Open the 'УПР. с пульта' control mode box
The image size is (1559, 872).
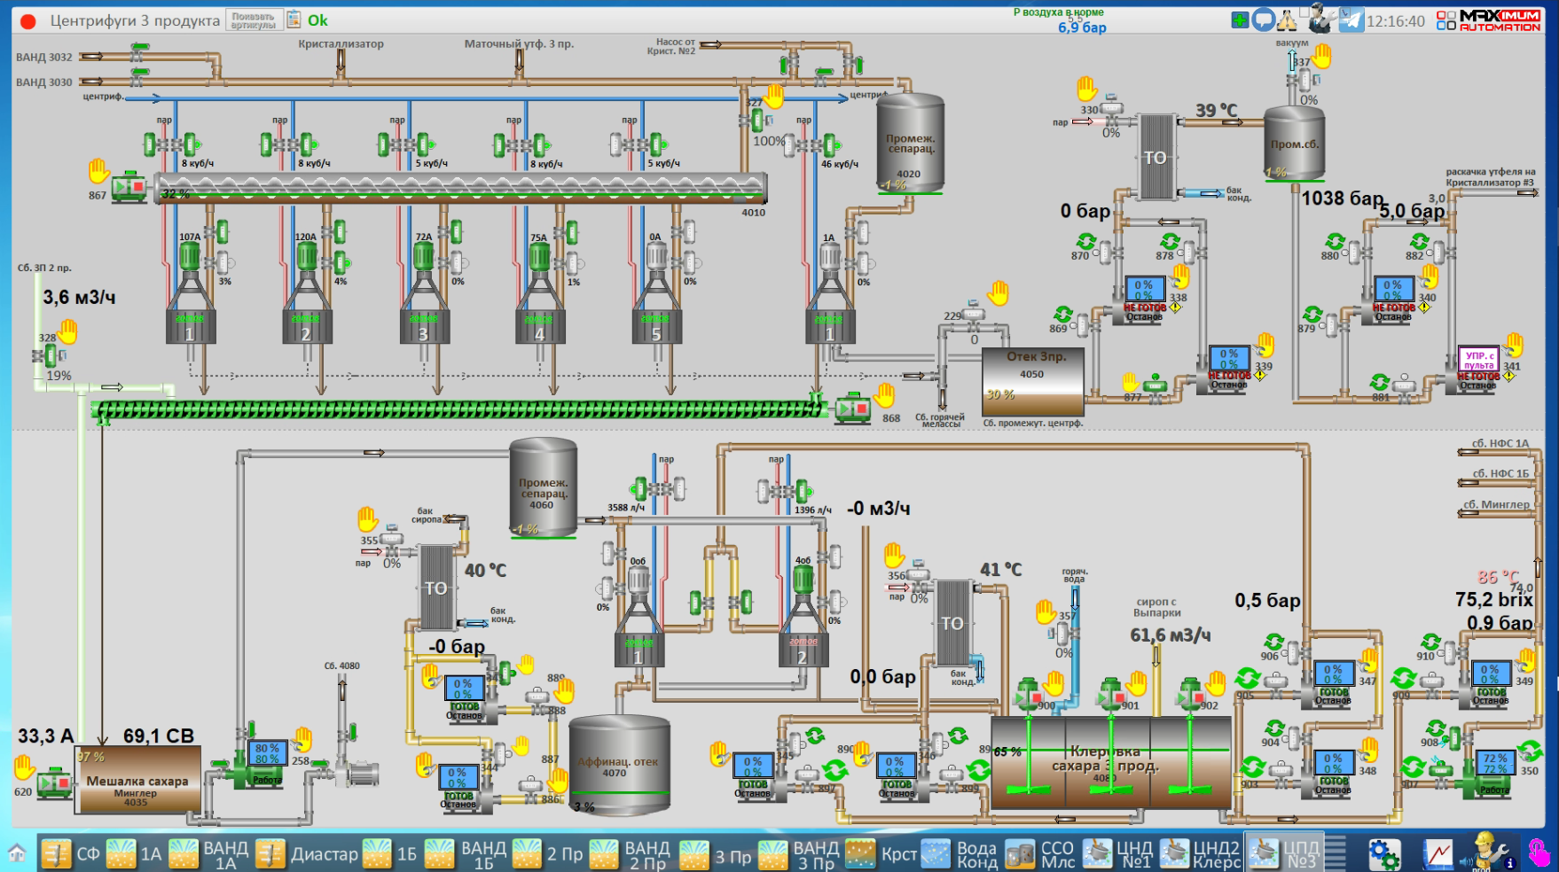1478,360
